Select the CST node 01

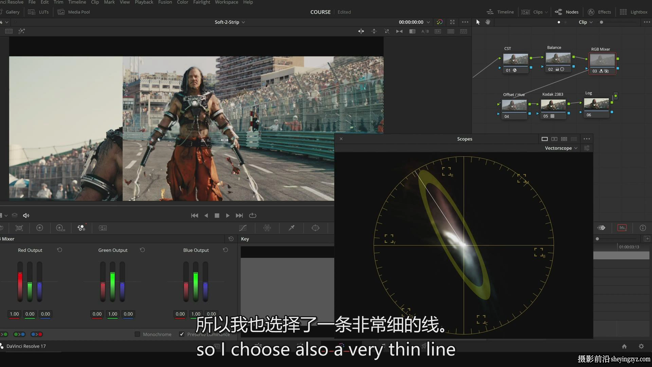515,63
